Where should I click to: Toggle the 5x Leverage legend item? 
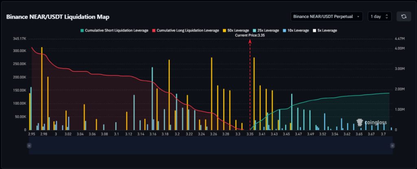point(325,30)
